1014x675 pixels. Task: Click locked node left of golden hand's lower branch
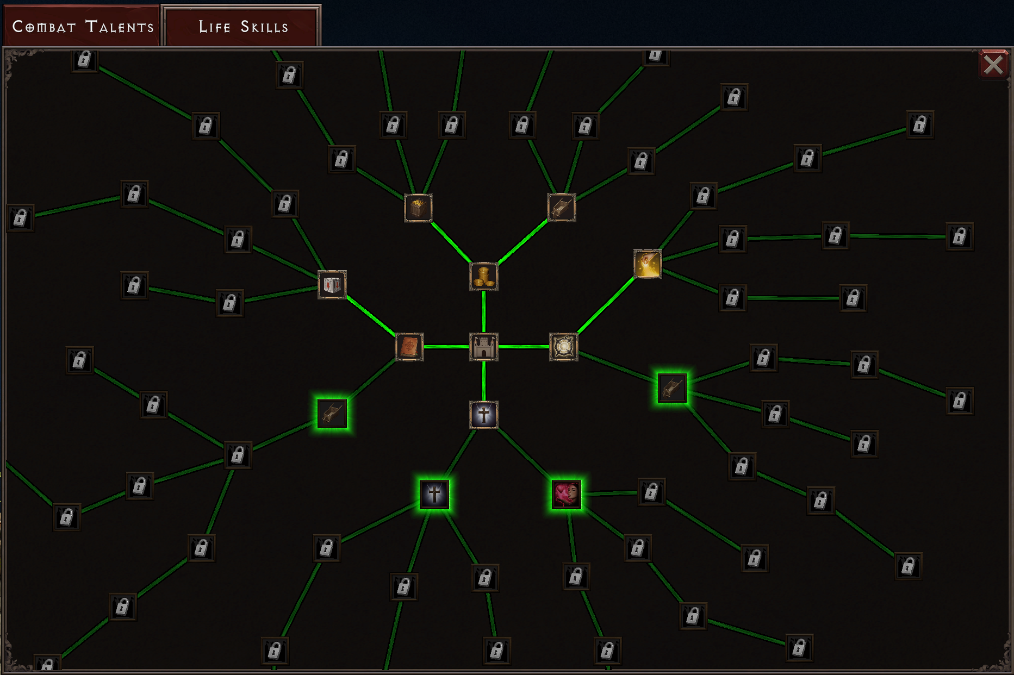pos(732,297)
